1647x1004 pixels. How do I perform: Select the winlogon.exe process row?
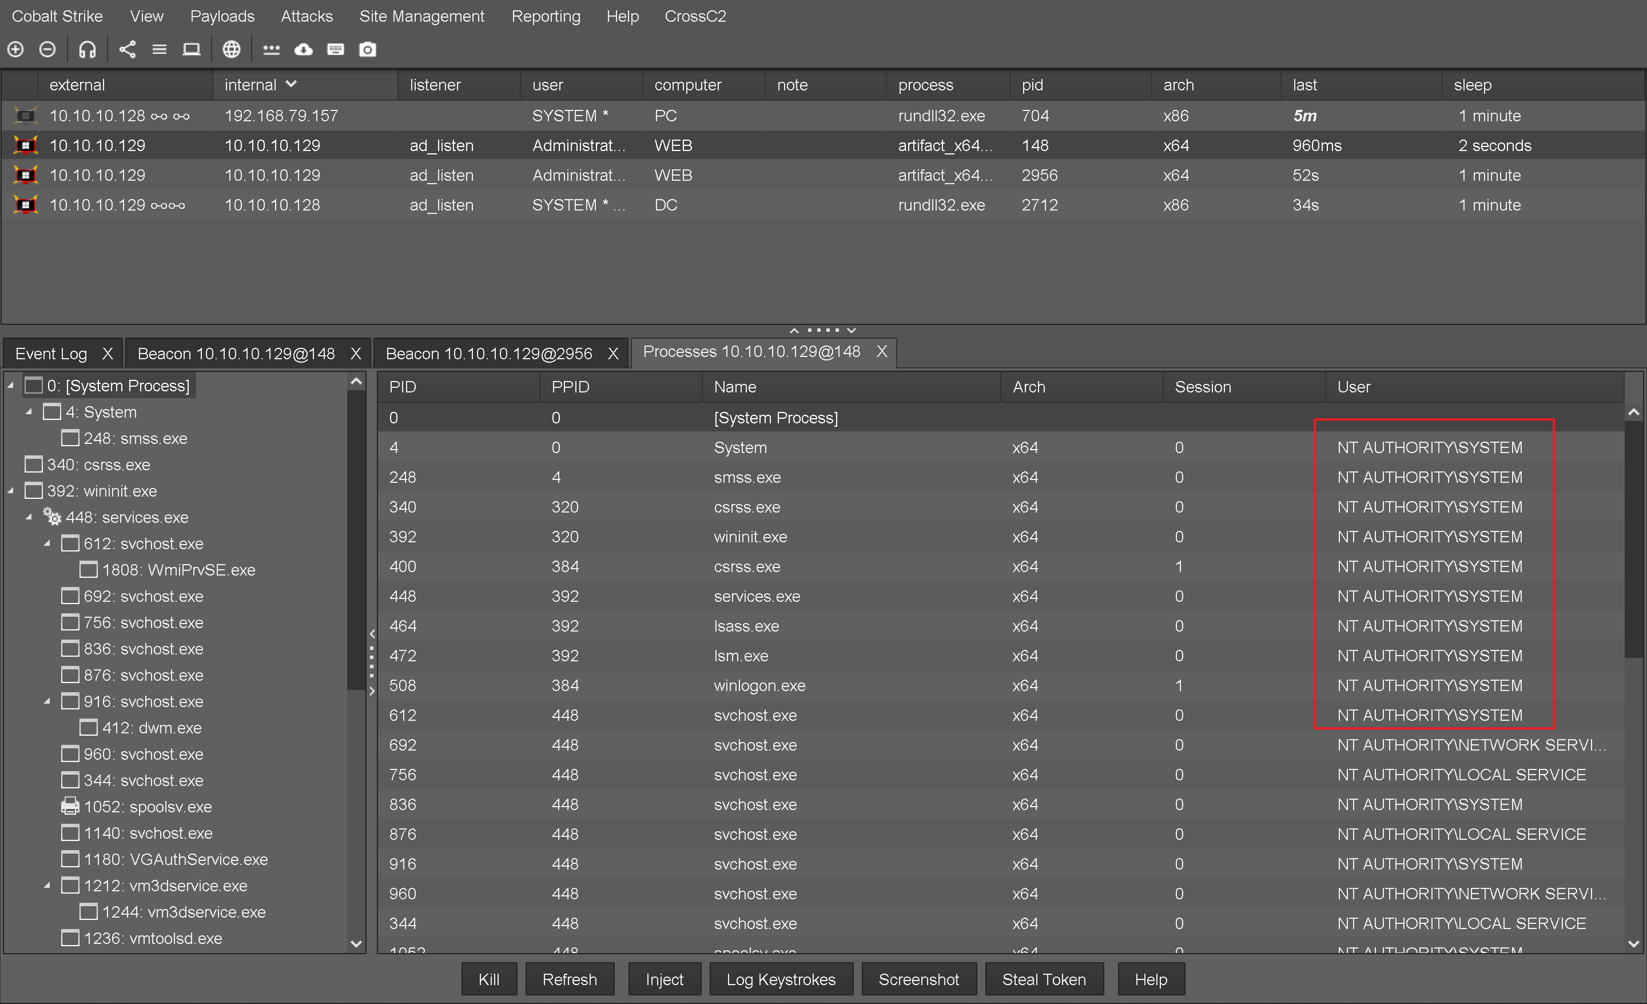(1001, 685)
